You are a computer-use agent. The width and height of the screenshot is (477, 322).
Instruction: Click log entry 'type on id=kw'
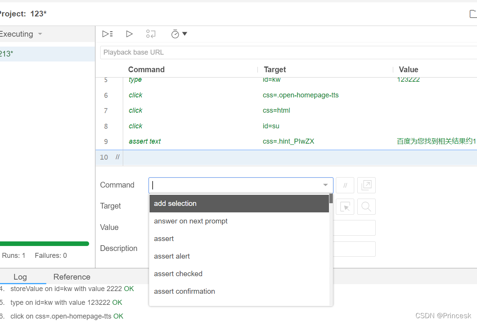pos(67,303)
